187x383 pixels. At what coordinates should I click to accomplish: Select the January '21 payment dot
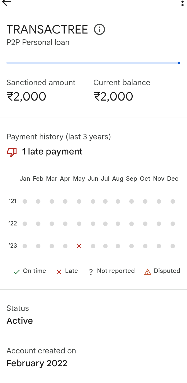(x=25, y=201)
